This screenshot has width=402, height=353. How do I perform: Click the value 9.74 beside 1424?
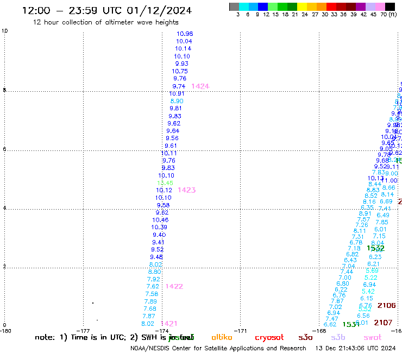179,86
